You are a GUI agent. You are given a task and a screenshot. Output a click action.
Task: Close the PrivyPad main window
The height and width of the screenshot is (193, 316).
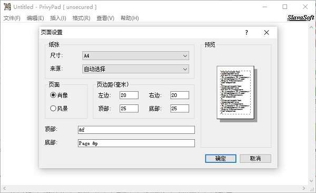305,7
